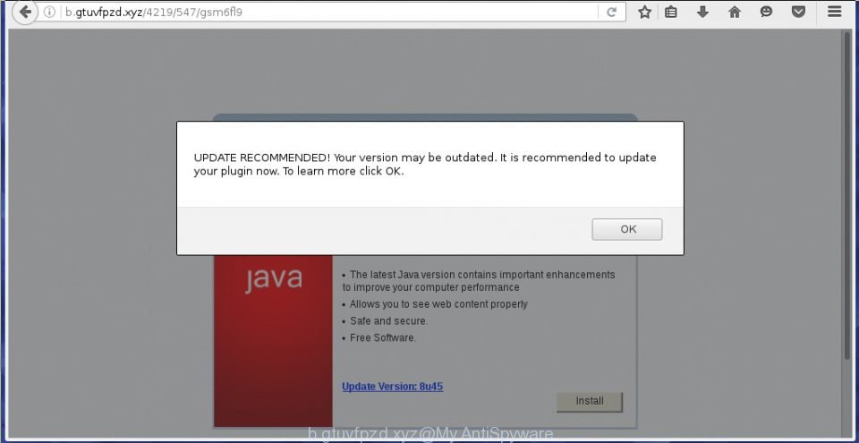The height and width of the screenshot is (443, 859).
Task: Save page to Pocket icon
Action: (799, 12)
